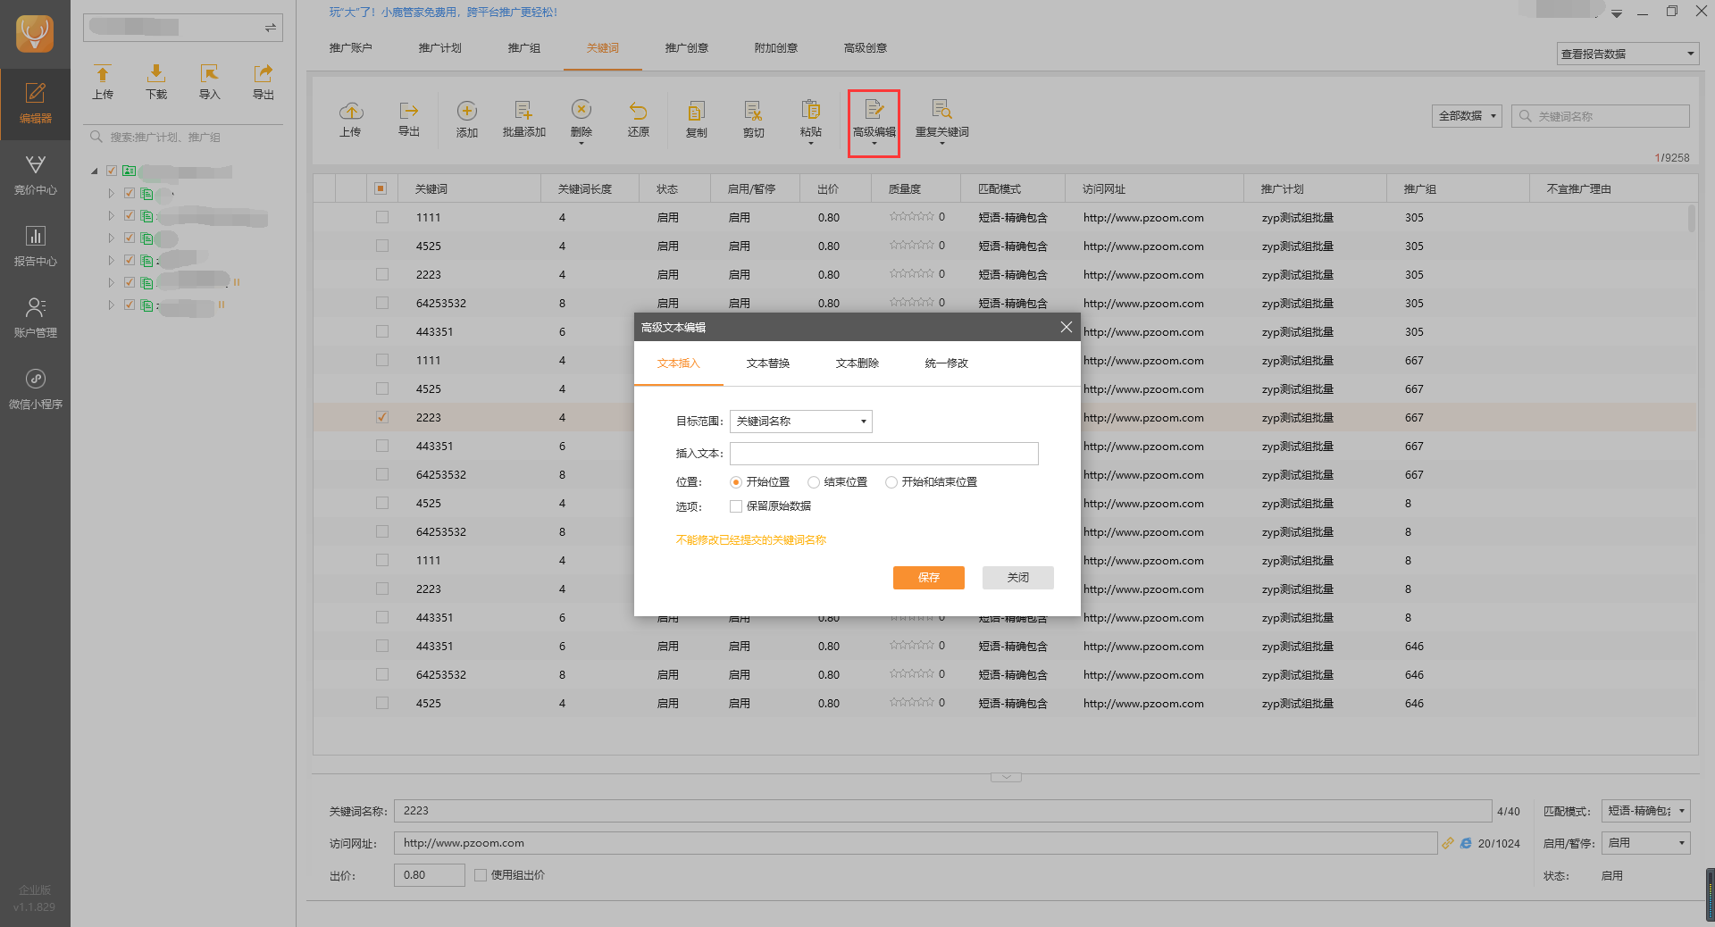Select the 结束位置 radio button
The width and height of the screenshot is (1715, 927).
(x=814, y=482)
